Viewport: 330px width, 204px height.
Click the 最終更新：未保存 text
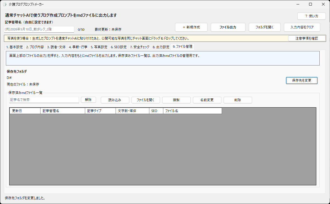point(108,30)
